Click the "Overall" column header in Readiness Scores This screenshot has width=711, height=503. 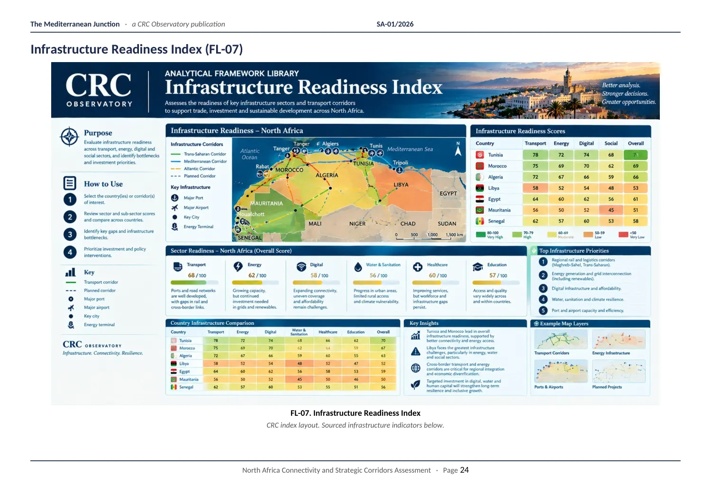[636, 143]
